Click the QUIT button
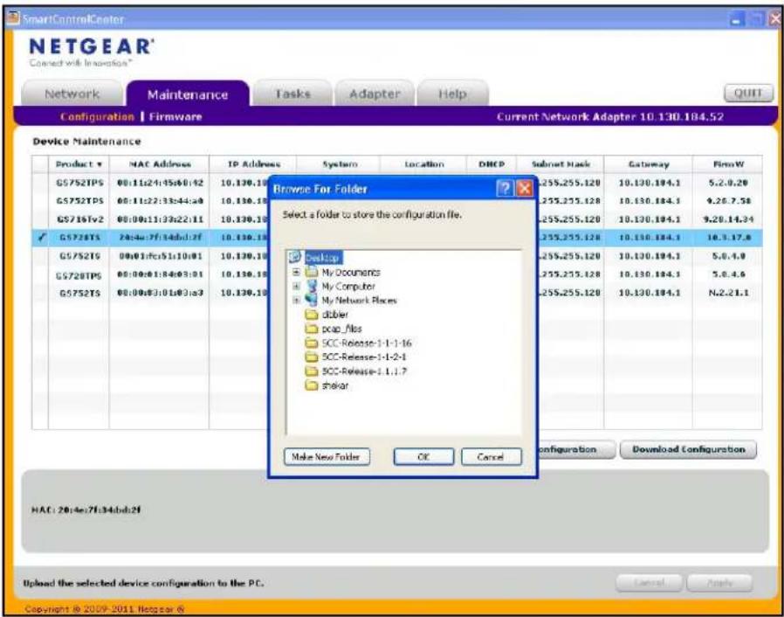 pos(748,94)
